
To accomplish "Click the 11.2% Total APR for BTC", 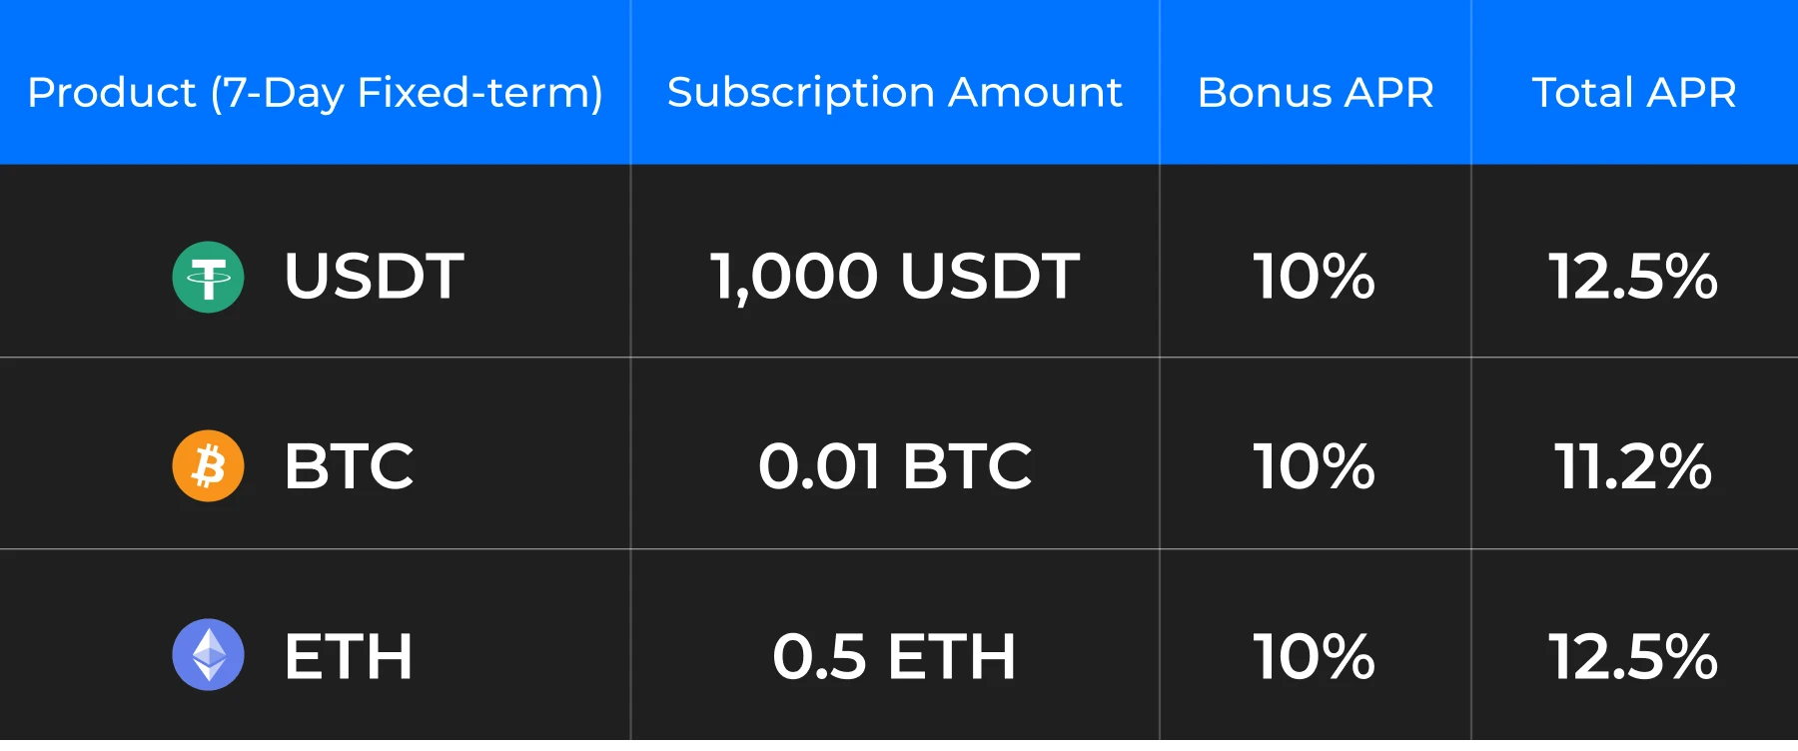I will (x=1632, y=465).
